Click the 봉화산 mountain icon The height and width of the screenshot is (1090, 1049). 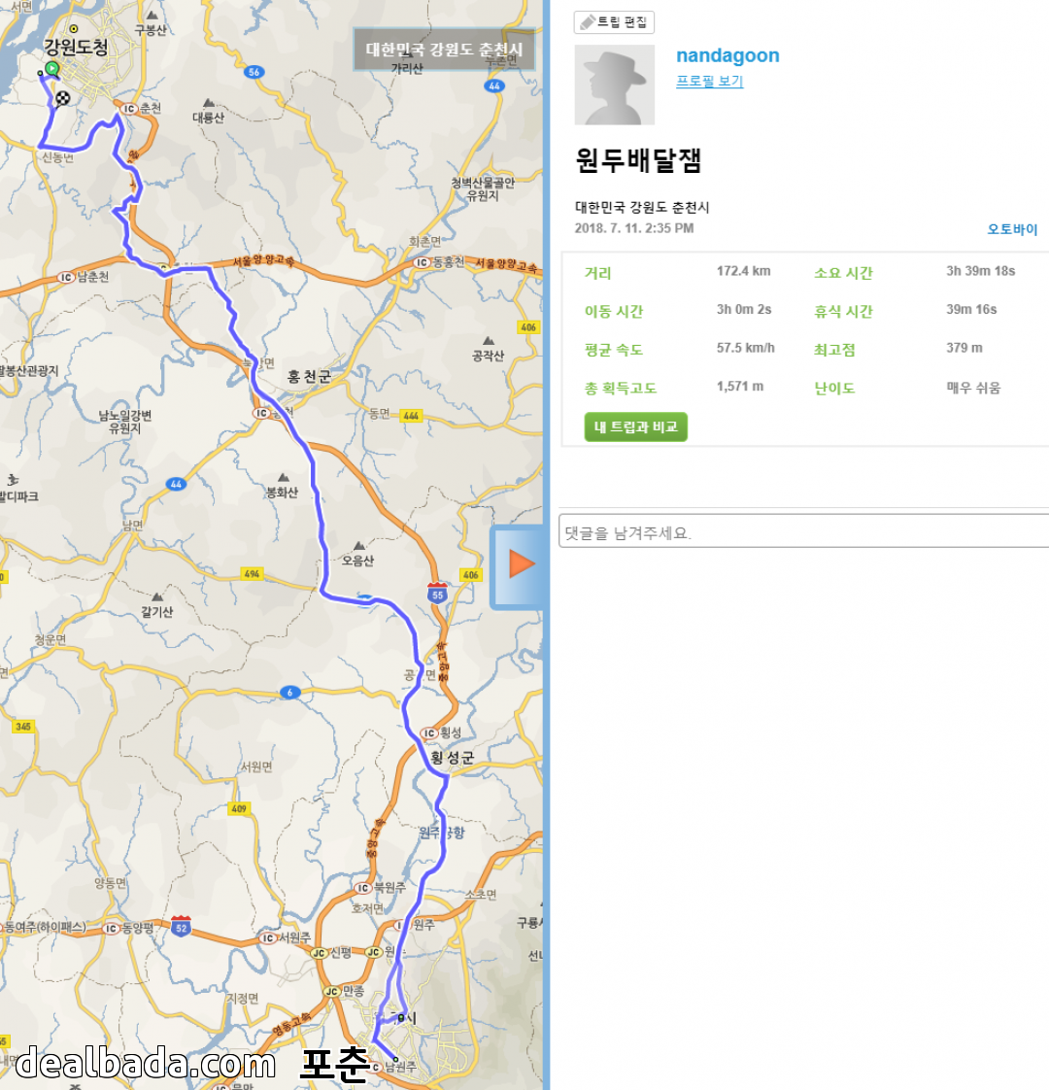(283, 478)
